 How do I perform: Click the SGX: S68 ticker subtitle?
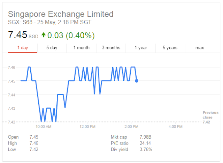49,22
